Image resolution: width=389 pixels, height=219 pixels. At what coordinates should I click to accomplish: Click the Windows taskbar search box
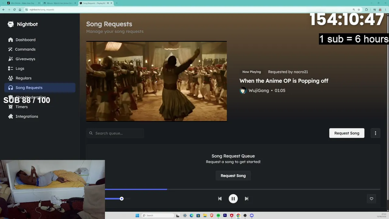(158, 215)
